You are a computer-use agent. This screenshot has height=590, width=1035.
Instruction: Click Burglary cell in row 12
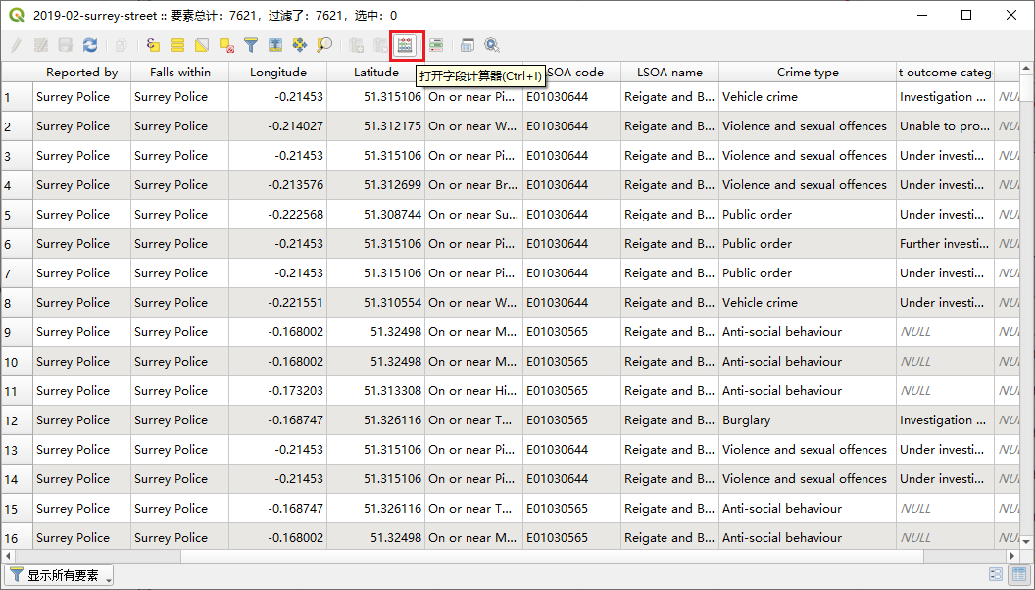click(x=808, y=420)
